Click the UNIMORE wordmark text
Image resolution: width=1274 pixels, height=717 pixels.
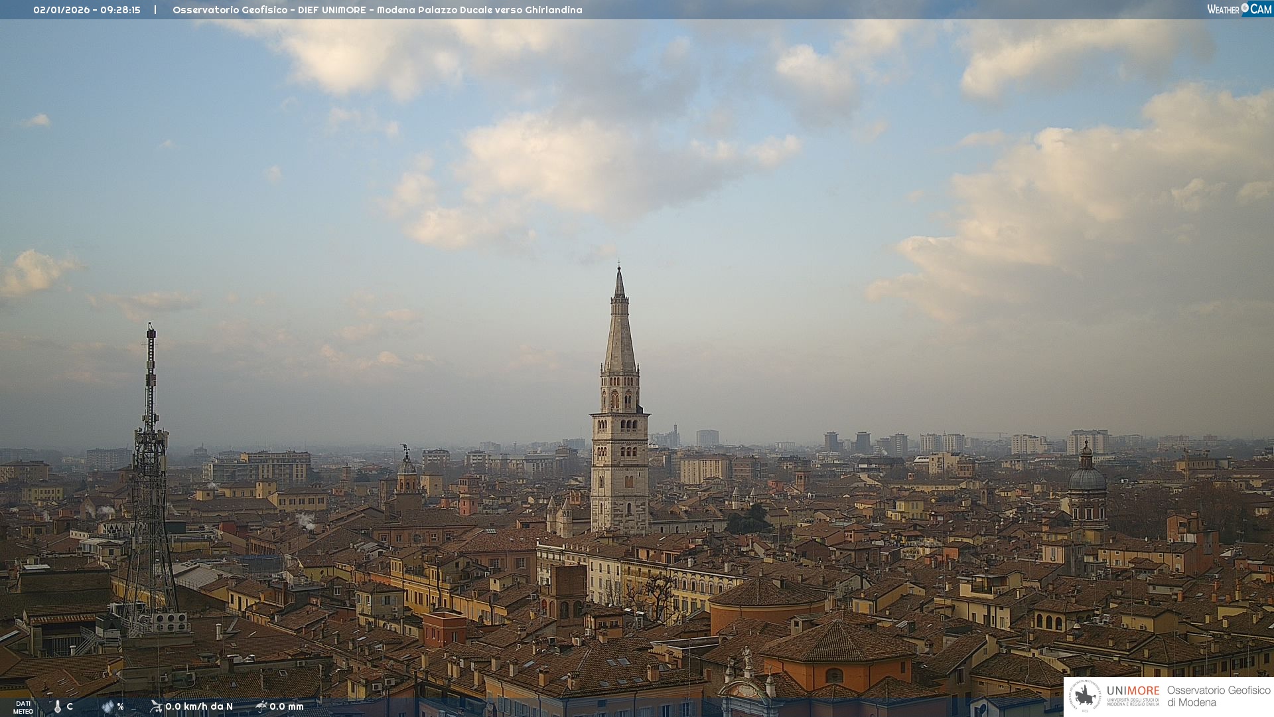click(x=1133, y=690)
